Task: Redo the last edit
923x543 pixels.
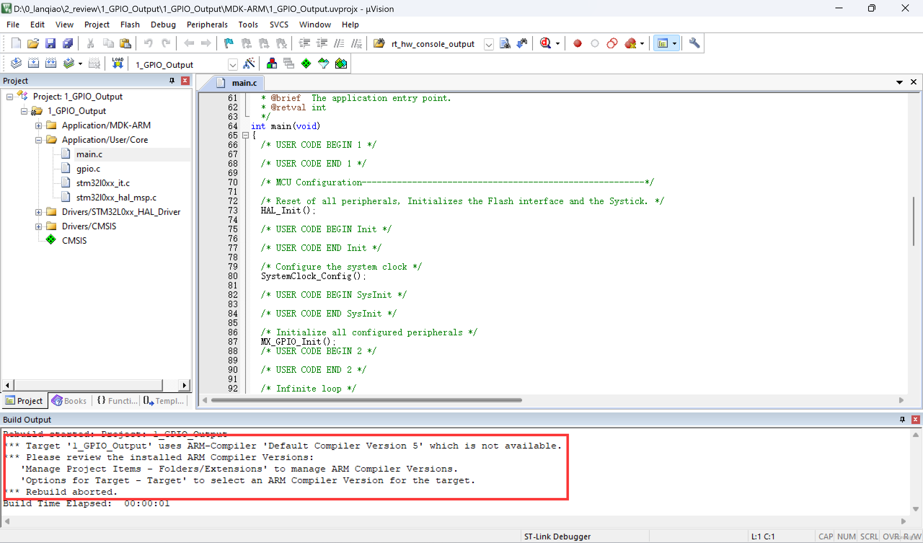Action: pos(165,44)
